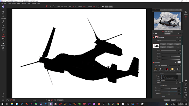Open the Mask menu
Viewport: 189px width, 106px height.
pyautogui.click(x=18, y=3)
